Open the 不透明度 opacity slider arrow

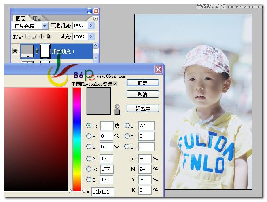[91, 26]
